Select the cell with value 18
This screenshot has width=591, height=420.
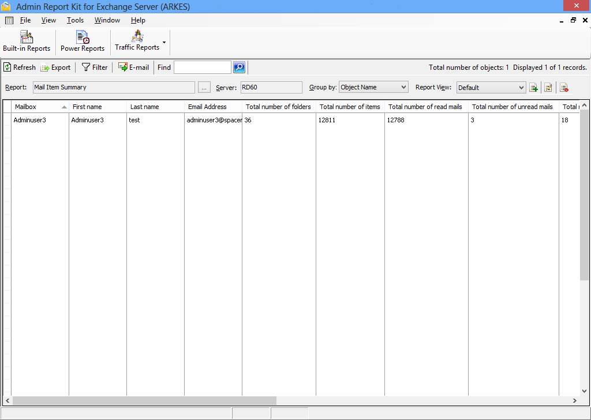(569, 120)
